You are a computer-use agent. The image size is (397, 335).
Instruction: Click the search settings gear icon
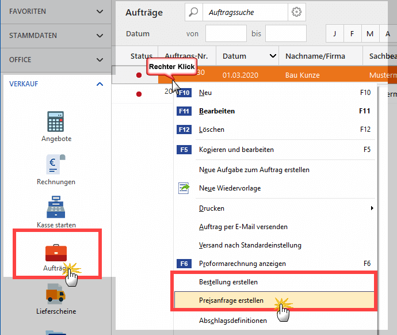pos(296,12)
